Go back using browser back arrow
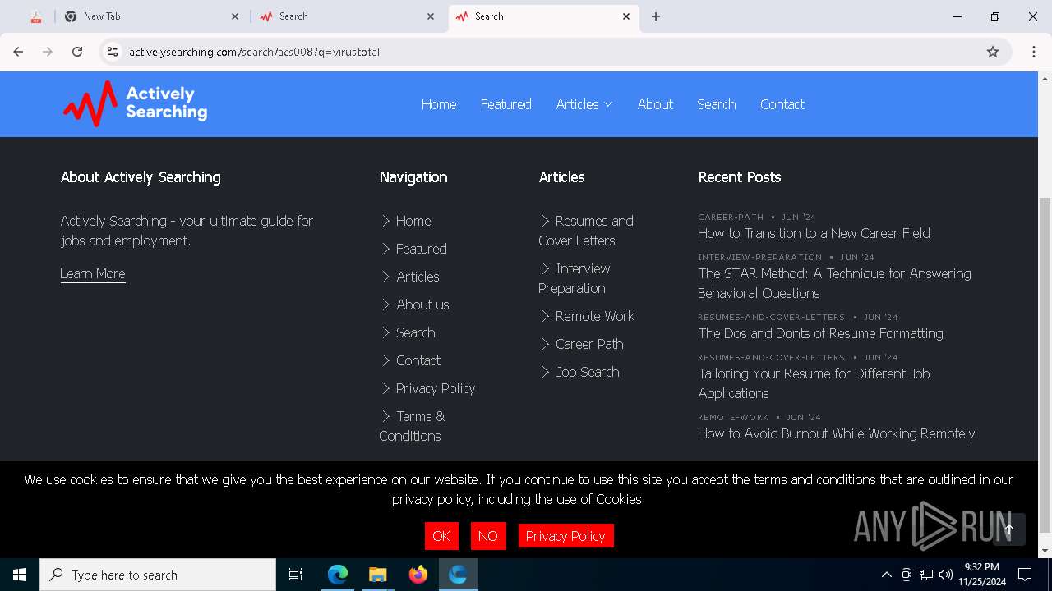The height and width of the screenshot is (591, 1052). [18, 52]
